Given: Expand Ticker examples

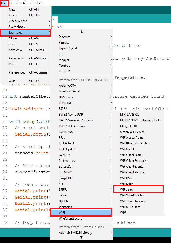Looking at the screenshot, I should (x=81, y=195).
